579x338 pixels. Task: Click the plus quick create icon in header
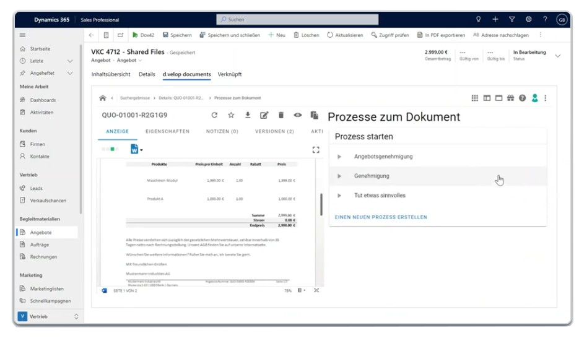495,19
